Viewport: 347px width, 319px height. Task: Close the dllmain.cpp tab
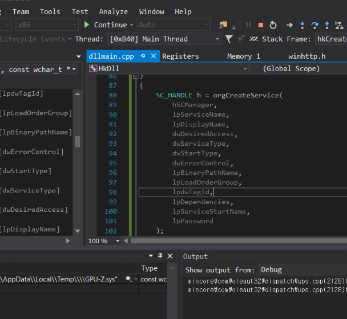pyautogui.click(x=154, y=56)
